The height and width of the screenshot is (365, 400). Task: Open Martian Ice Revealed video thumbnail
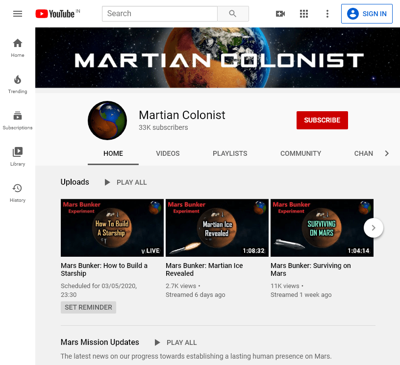point(217,228)
